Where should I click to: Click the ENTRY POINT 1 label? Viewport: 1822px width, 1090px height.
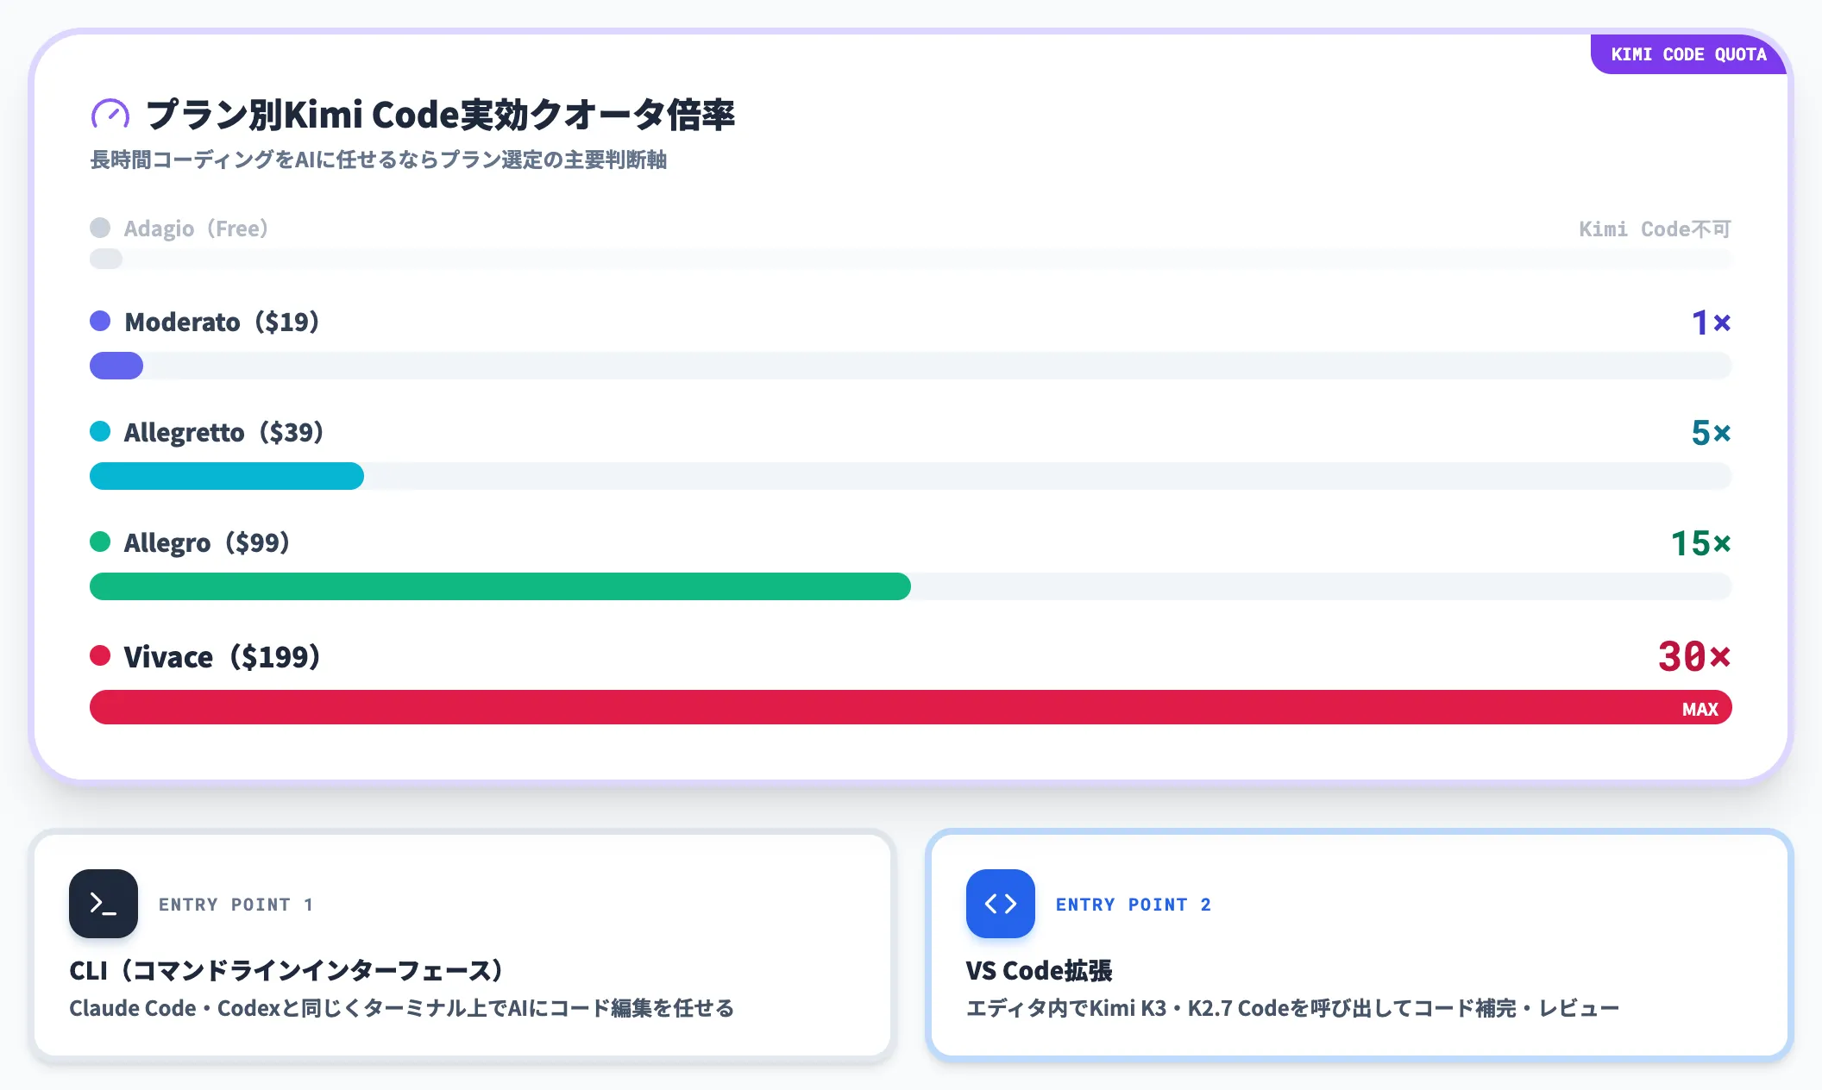pyautogui.click(x=236, y=905)
